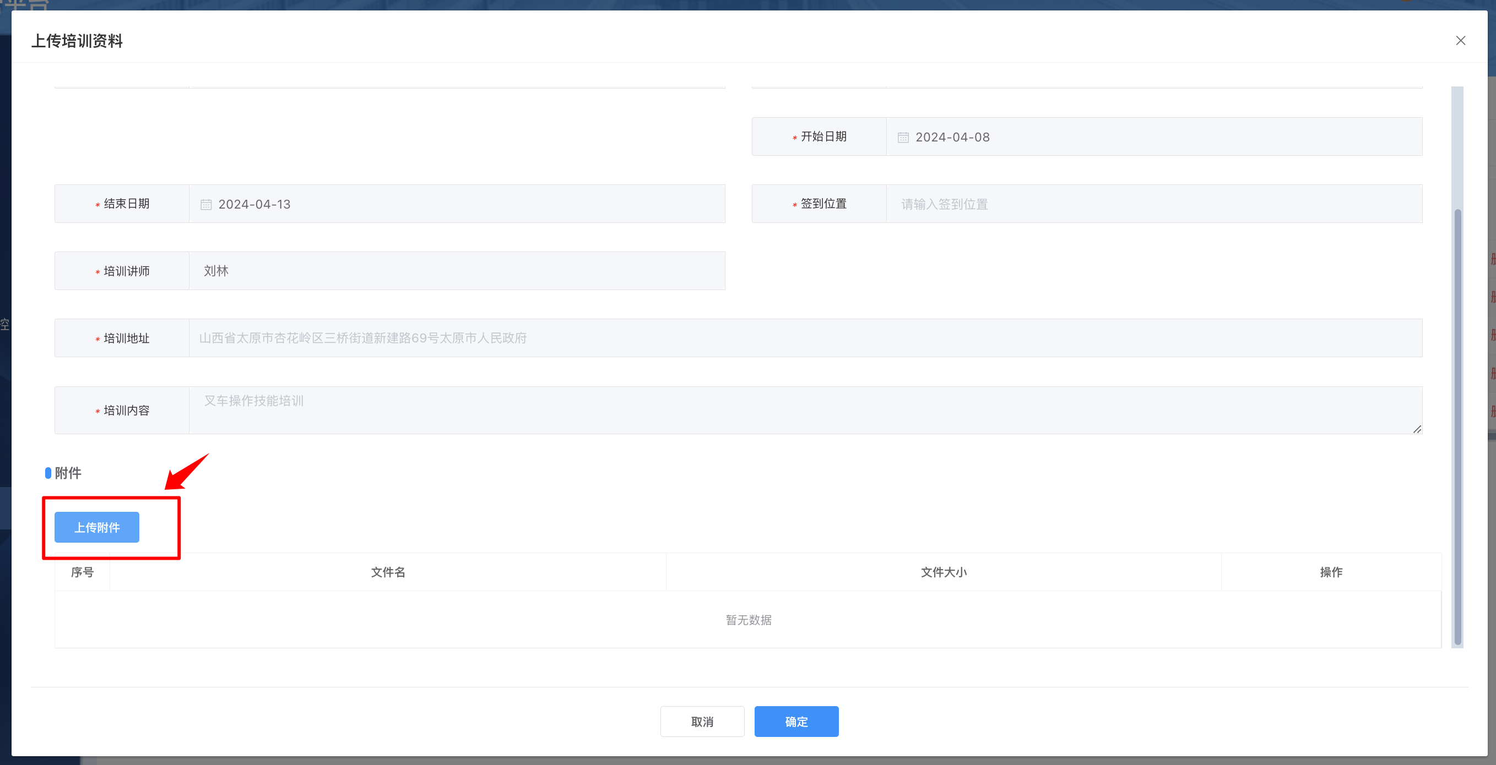Click calendar icon in end date field
The height and width of the screenshot is (765, 1496).
[205, 204]
